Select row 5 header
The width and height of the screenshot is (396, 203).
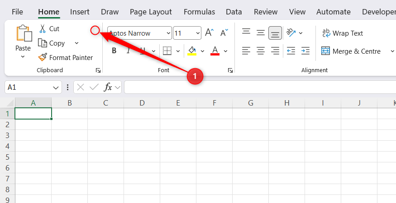point(8,157)
